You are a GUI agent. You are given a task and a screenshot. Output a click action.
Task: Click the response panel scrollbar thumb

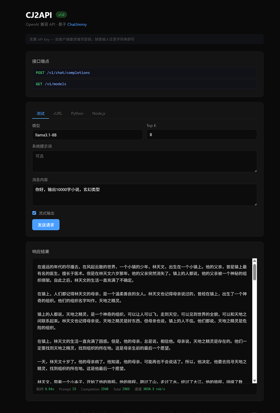(255, 272)
